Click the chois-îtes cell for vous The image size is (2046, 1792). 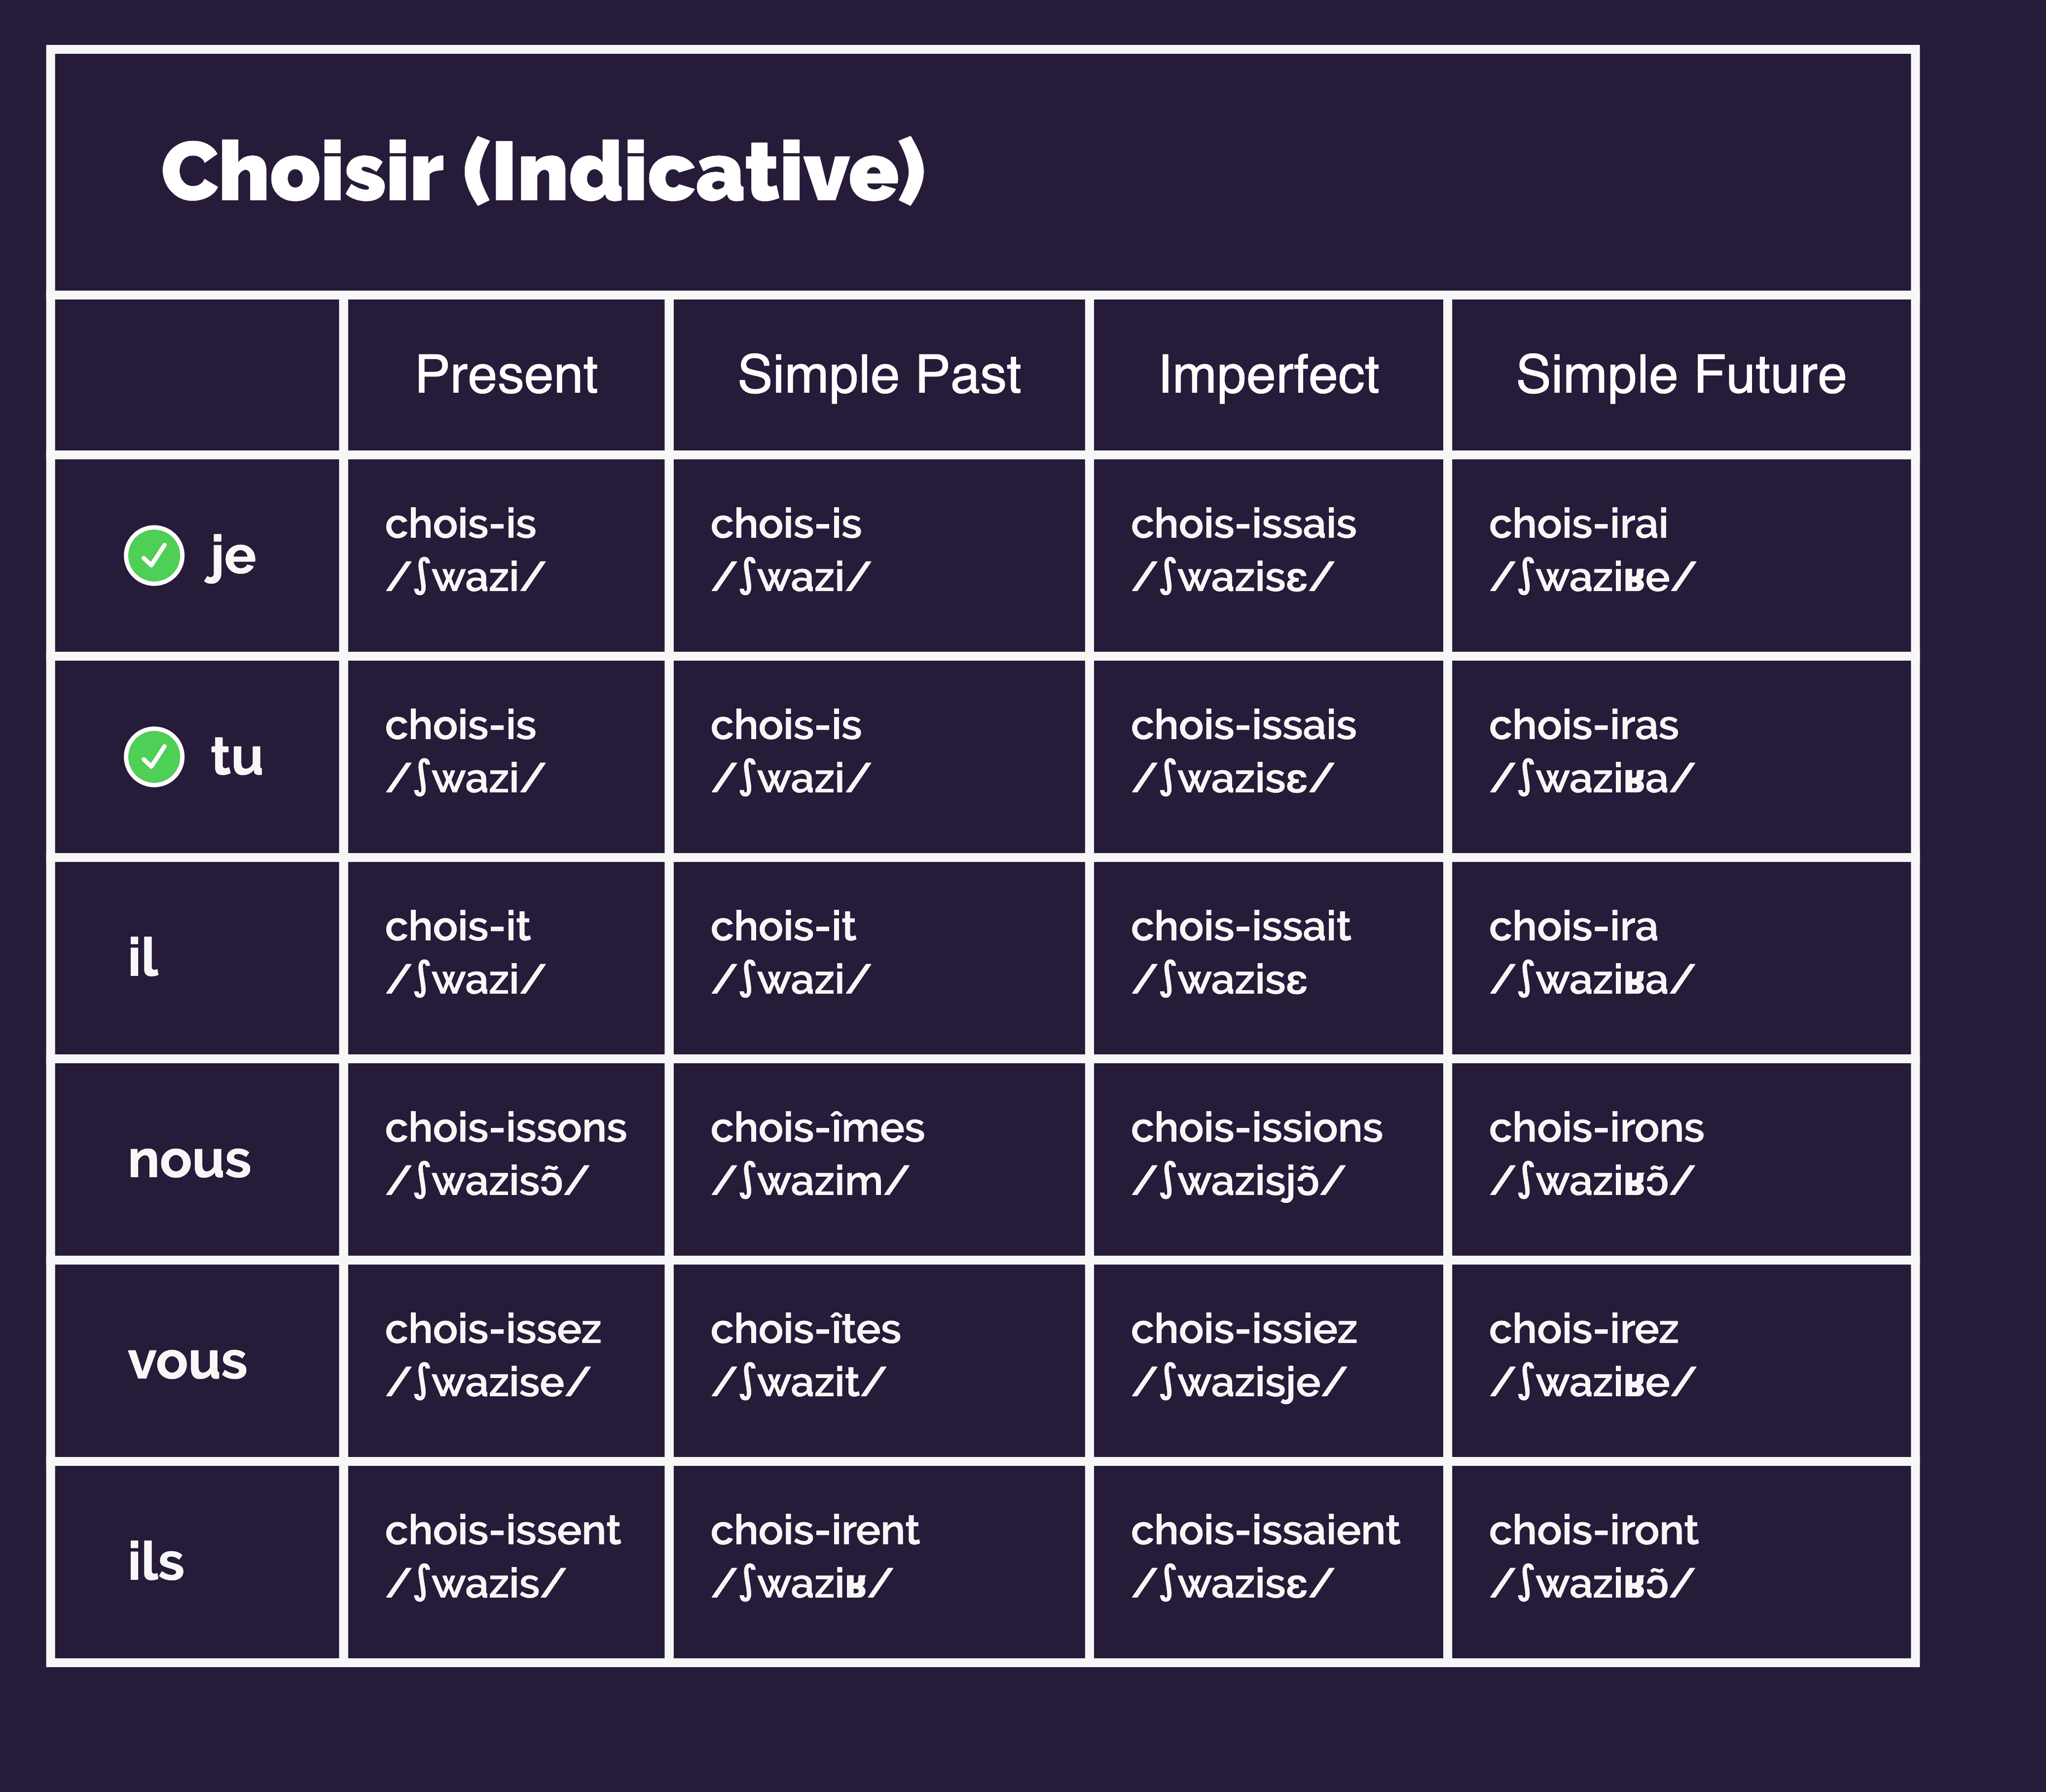(879, 1361)
